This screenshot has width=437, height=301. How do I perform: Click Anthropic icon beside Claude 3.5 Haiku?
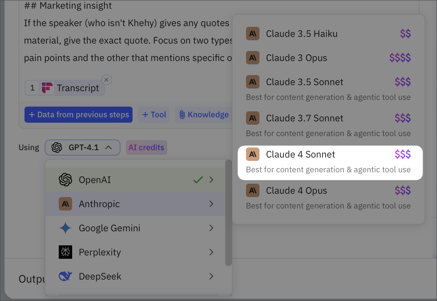(x=253, y=34)
